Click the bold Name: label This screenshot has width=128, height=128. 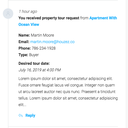24,35
